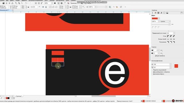The image size is (184, 103).
Task: Open the Вид menu
Action: (x=7, y=1)
